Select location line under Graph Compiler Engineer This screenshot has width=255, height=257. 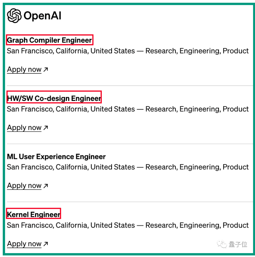click(128, 51)
